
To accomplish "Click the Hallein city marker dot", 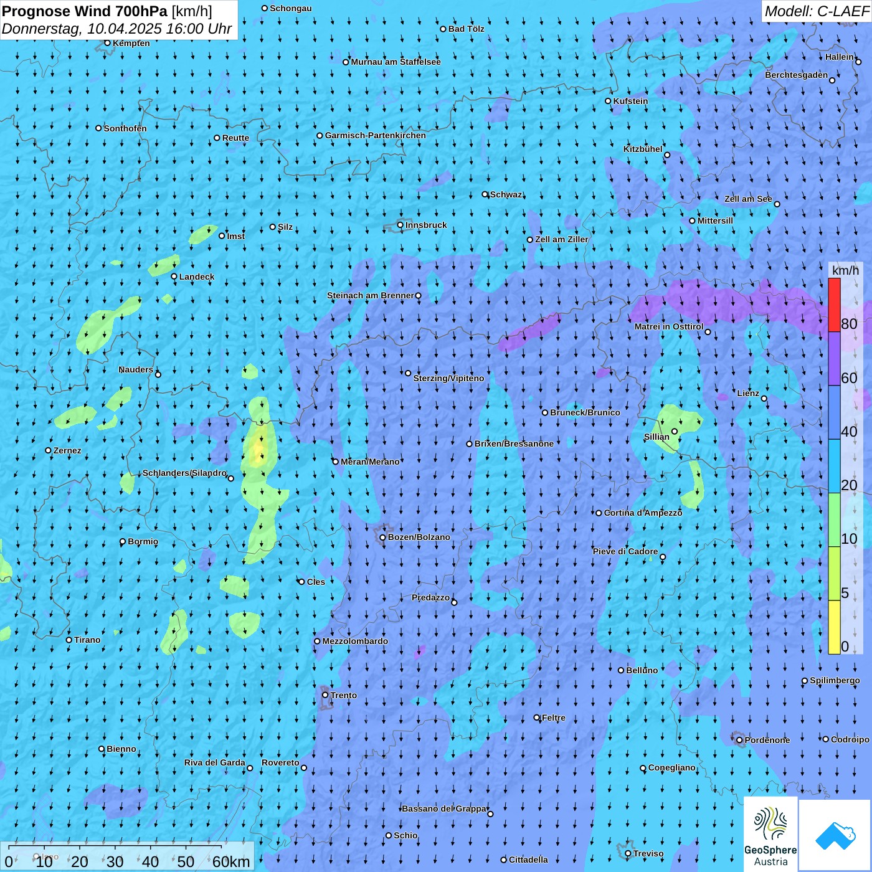I will tap(858, 62).
